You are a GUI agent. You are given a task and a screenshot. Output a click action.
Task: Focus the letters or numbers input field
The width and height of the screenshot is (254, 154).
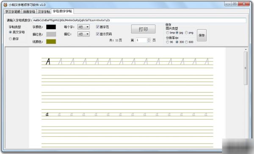coord(139,20)
